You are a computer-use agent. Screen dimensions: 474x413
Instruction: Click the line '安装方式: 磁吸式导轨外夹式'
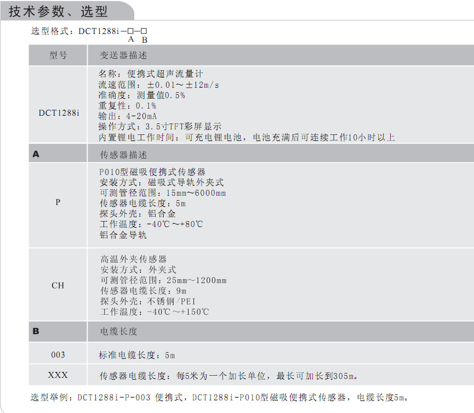coord(162,183)
